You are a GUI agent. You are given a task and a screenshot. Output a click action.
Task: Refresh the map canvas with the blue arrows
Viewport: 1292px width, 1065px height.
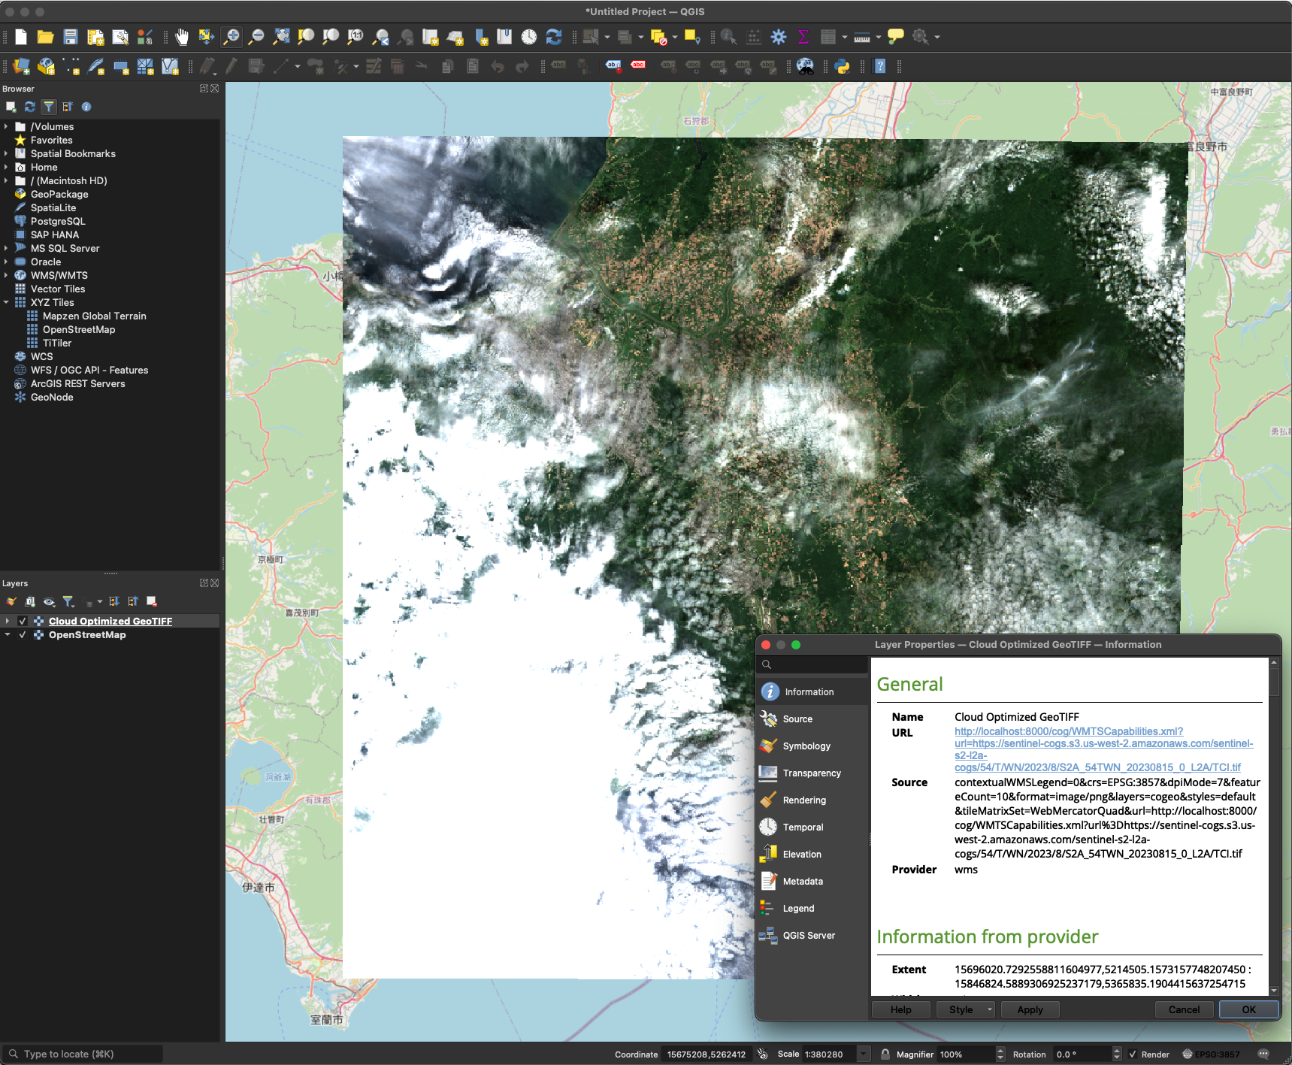pyautogui.click(x=554, y=37)
